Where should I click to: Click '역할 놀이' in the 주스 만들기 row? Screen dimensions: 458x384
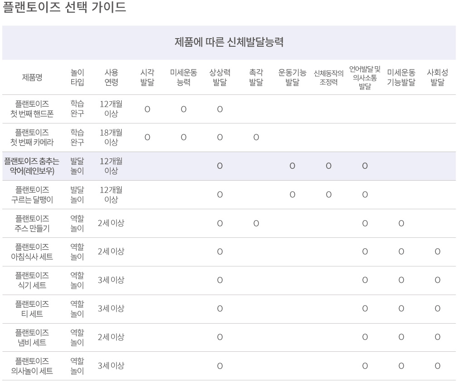[78, 223]
